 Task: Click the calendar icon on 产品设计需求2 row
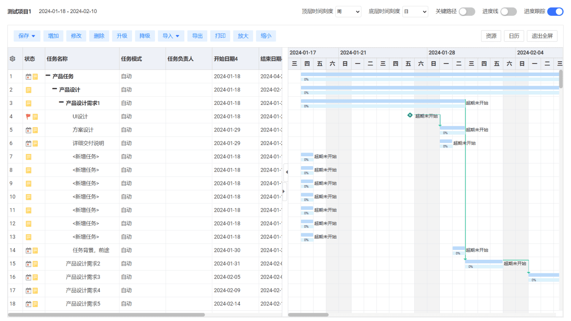[28, 264]
